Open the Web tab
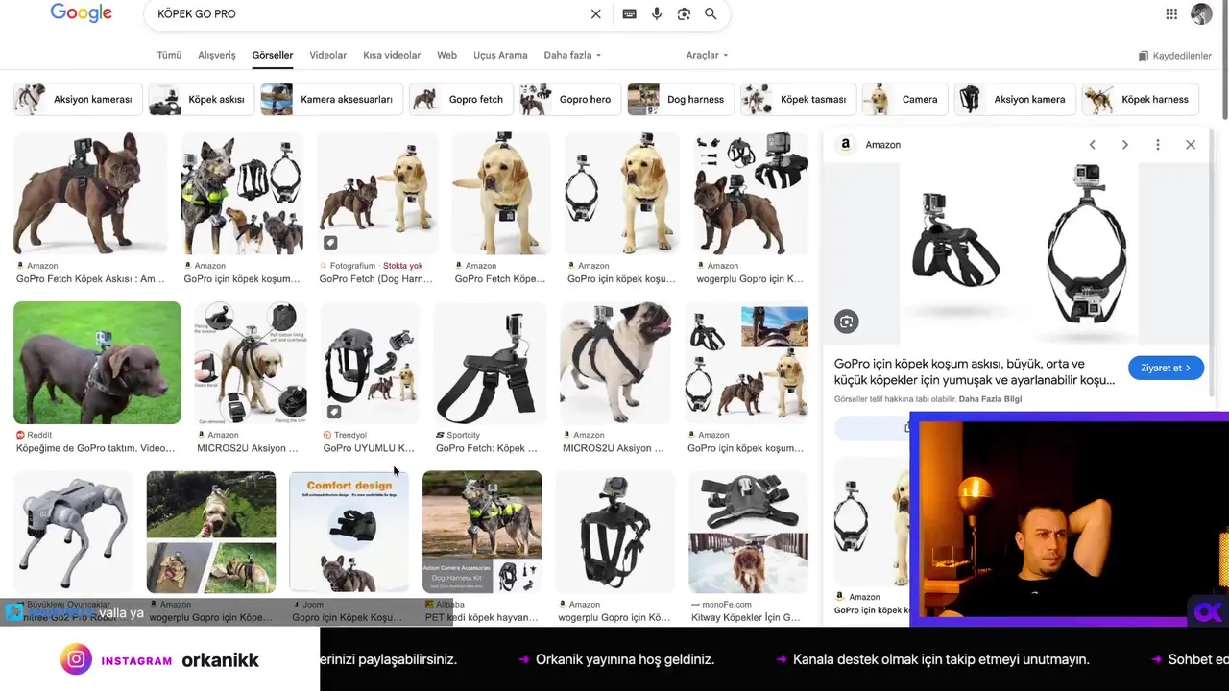The image size is (1229, 691). [447, 56]
